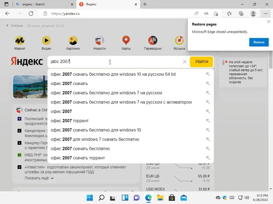Open Microsoft Store from taskbar
The image size is (273, 204).
click(x=172, y=198)
